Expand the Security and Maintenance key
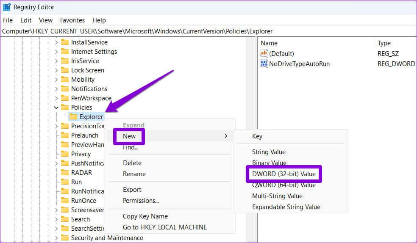Image resolution: width=417 pixels, height=243 pixels. click(56, 238)
